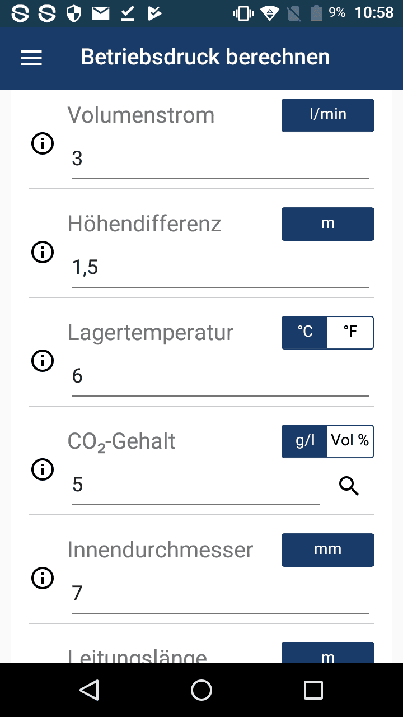The height and width of the screenshot is (717, 403).
Task: Show info for Höhendifferenz
Action: (x=43, y=252)
